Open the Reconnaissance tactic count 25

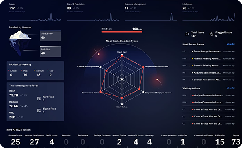(15, 142)
